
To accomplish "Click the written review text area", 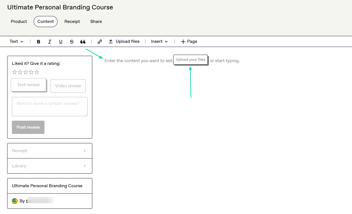I will click(50, 107).
